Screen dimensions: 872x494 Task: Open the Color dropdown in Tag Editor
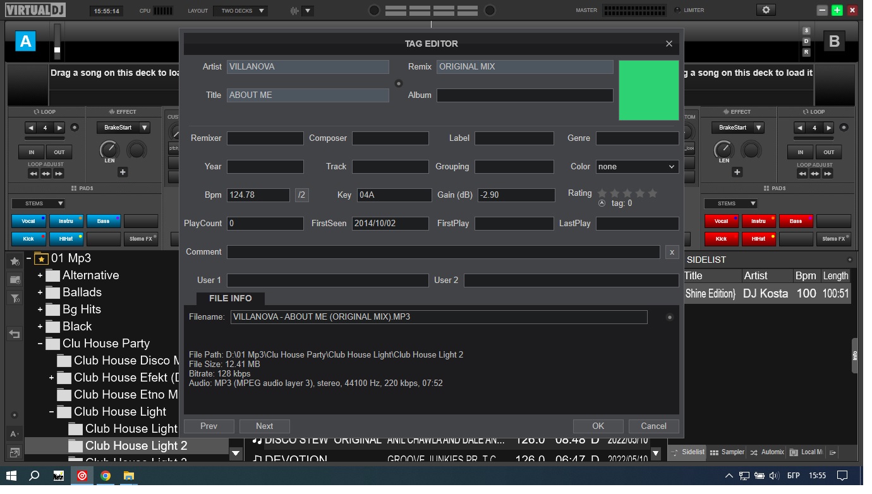(x=637, y=167)
